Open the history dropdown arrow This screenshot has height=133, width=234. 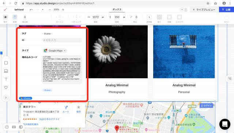(x=42, y=9)
